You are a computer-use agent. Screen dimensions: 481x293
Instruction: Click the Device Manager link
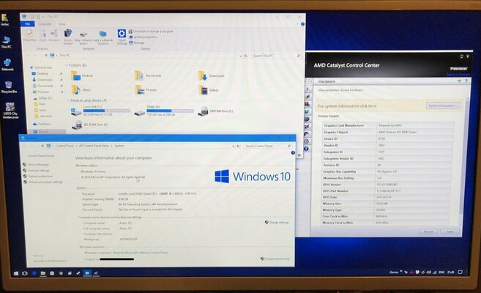click(x=39, y=165)
